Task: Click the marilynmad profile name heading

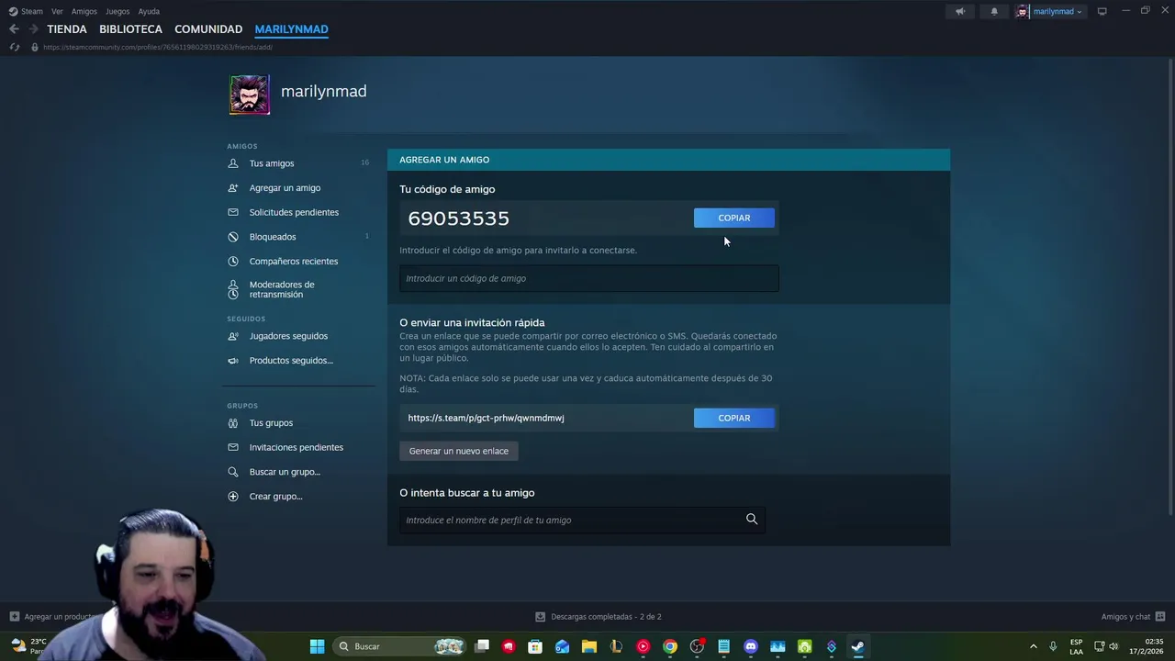Action: tap(324, 91)
